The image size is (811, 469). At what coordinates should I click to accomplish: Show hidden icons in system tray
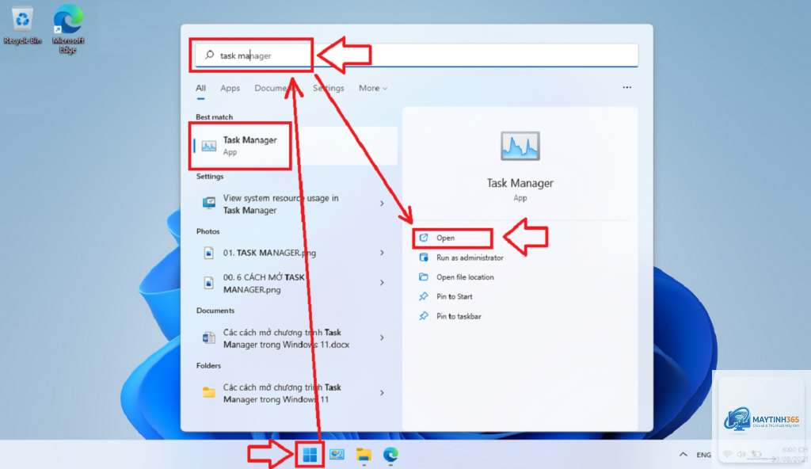(683, 455)
